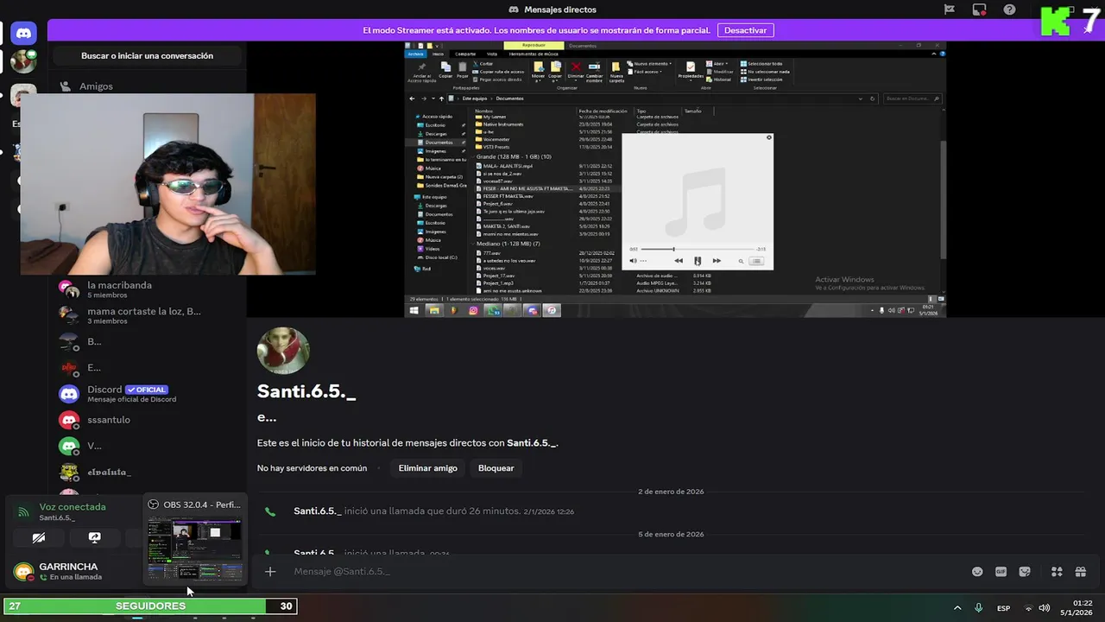Click the Pause button in shared music player
The image size is (1105, 622).
pyautogui.click(x=698, y=261)
